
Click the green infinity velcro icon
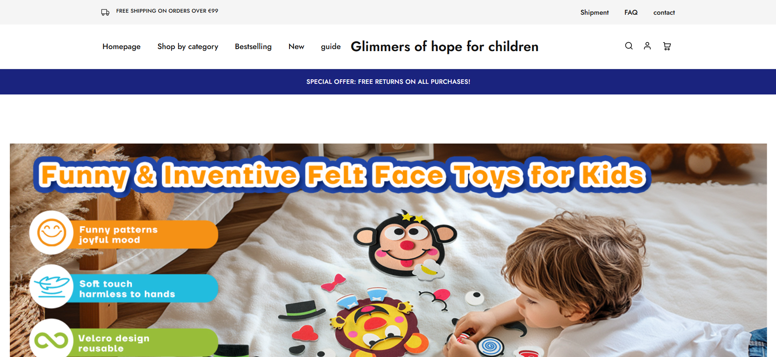pyautogui.click(x=52, y=339)
